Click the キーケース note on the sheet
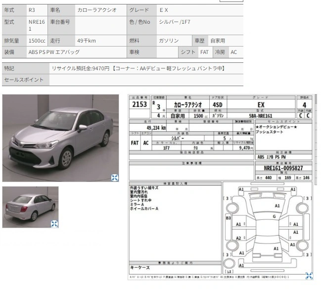 [x=140, y=268]
